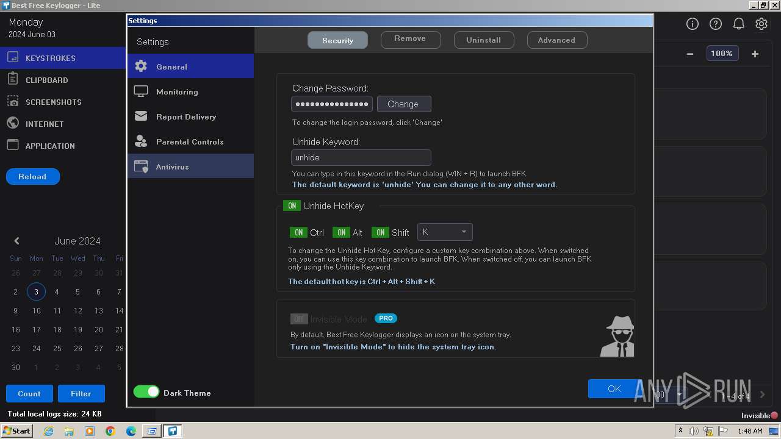Select the Screenshots camera icon
Screen dimensions: 781x439
[x=13, y=101]
